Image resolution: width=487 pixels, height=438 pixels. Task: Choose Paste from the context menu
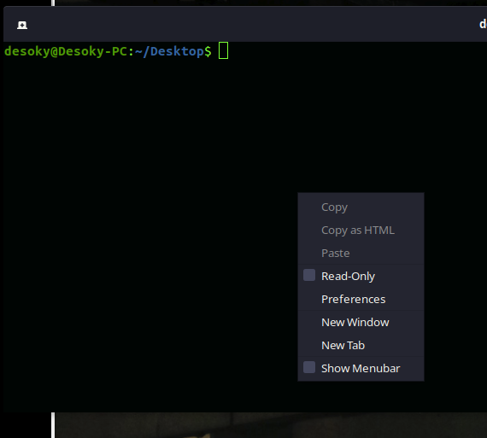coord(361,254)
